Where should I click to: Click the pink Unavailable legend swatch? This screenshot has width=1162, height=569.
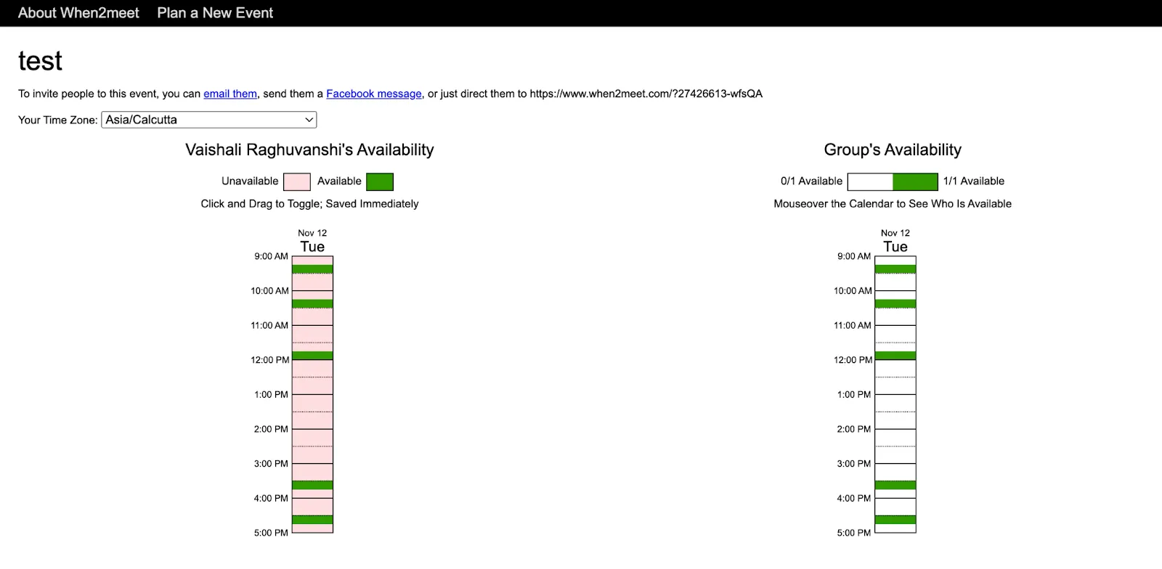pyautogui.click(x=297, y=181)
